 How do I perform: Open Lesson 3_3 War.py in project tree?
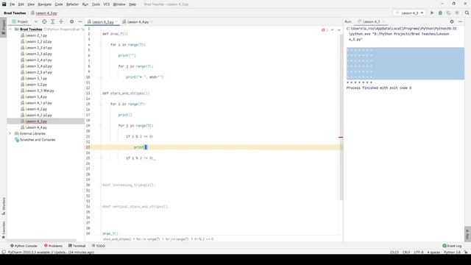pyautogui.click(x=40, y=91)
